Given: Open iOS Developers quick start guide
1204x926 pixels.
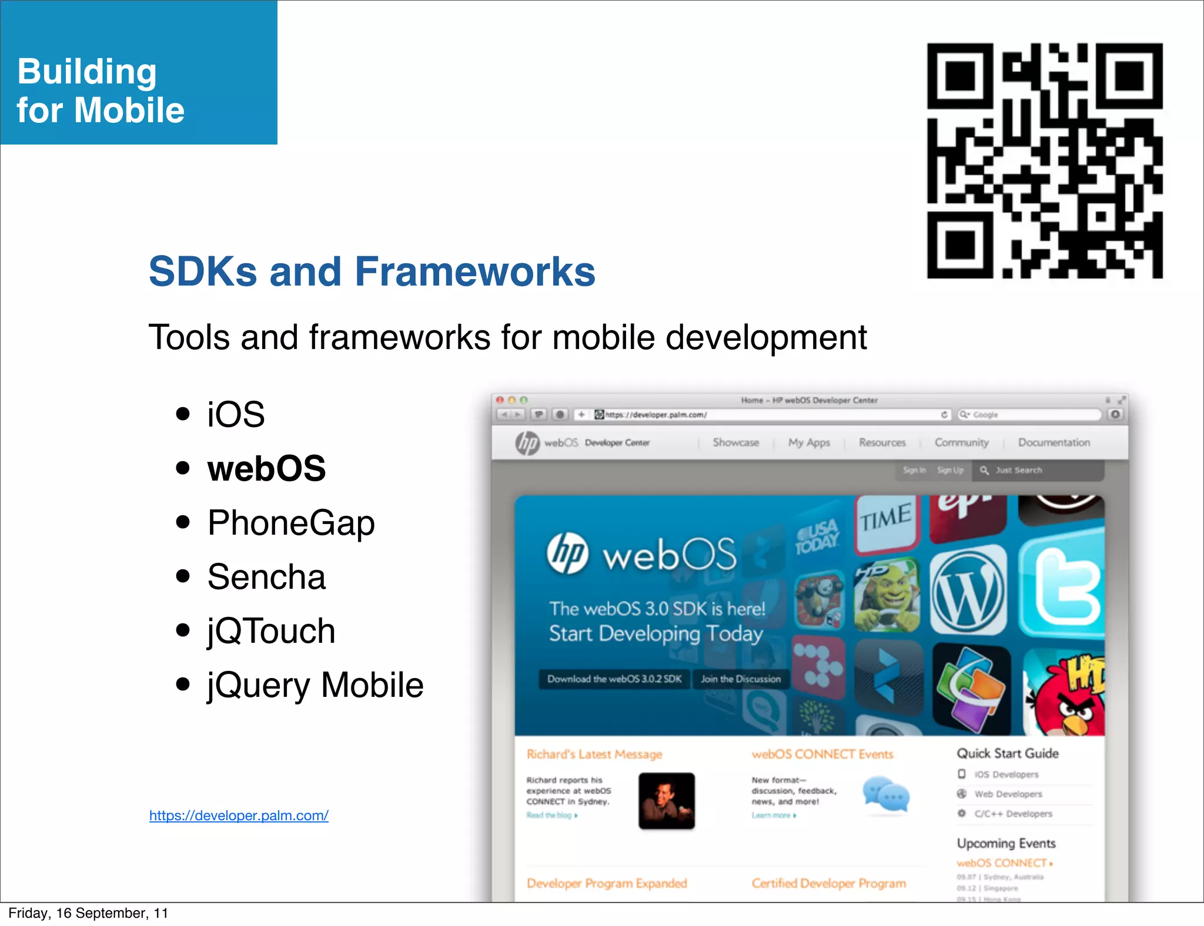Looking at the screenshot, I should (1006, 774).
